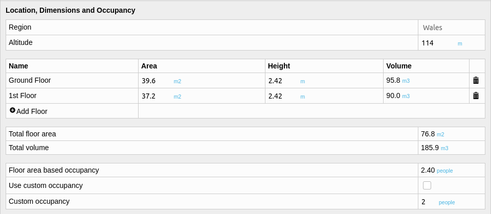Click the plus icon beside Add Floor

coord(12,110)
